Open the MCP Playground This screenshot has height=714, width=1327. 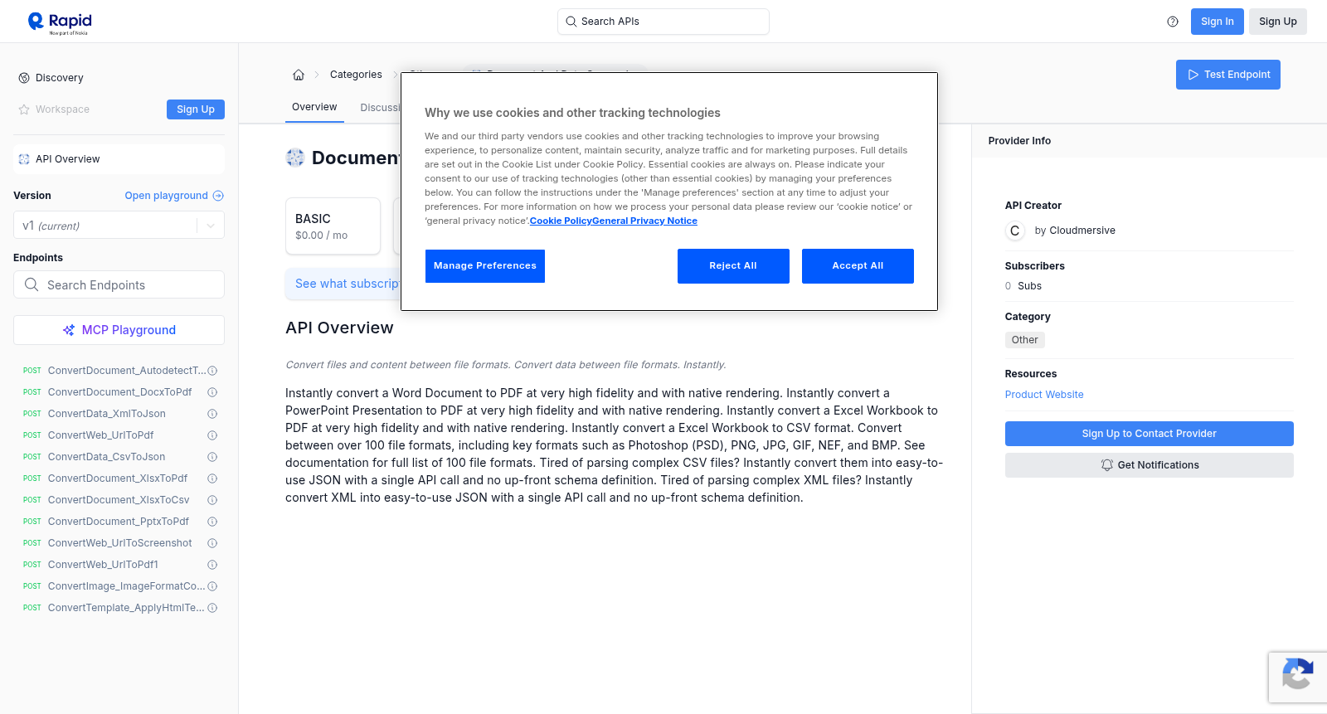(x=119, y=330)
